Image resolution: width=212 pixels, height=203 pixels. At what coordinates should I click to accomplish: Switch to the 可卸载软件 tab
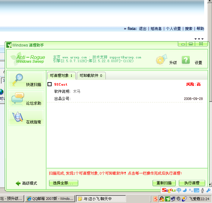(91, 76)
